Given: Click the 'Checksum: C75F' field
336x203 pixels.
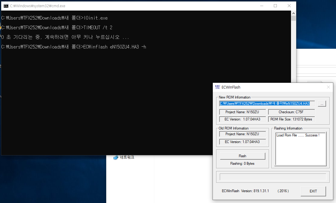Looking at the screenshot, I should coord(291,112).
